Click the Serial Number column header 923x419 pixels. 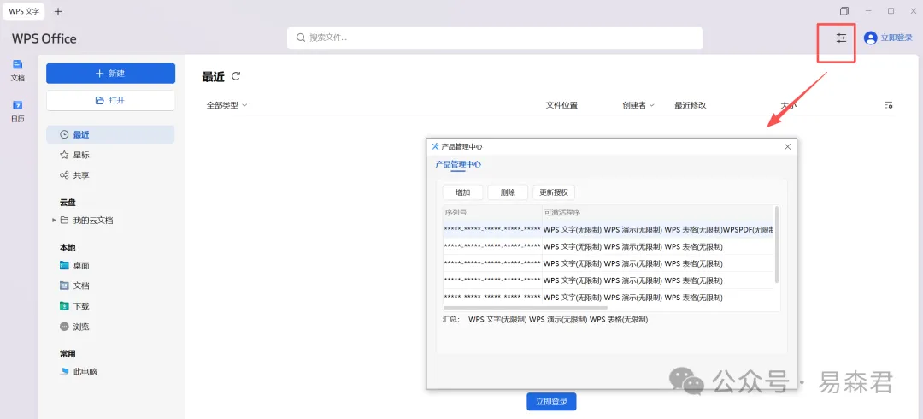[x=493, y=213]
